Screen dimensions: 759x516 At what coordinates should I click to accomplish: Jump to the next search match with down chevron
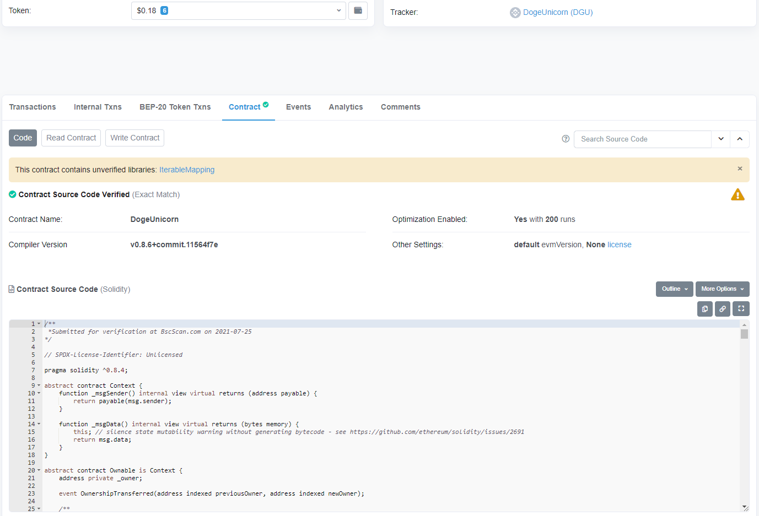[721, 139]
